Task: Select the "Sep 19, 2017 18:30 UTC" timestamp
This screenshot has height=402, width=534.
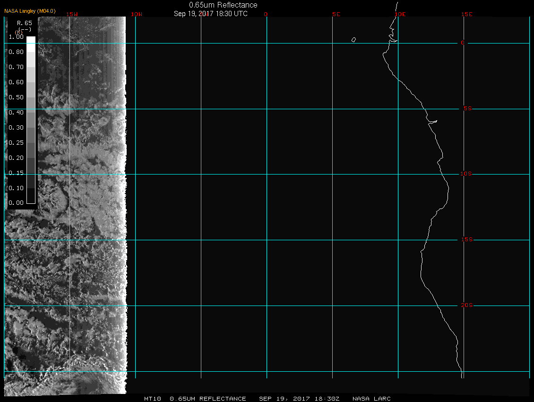Action: coord(210,14)
